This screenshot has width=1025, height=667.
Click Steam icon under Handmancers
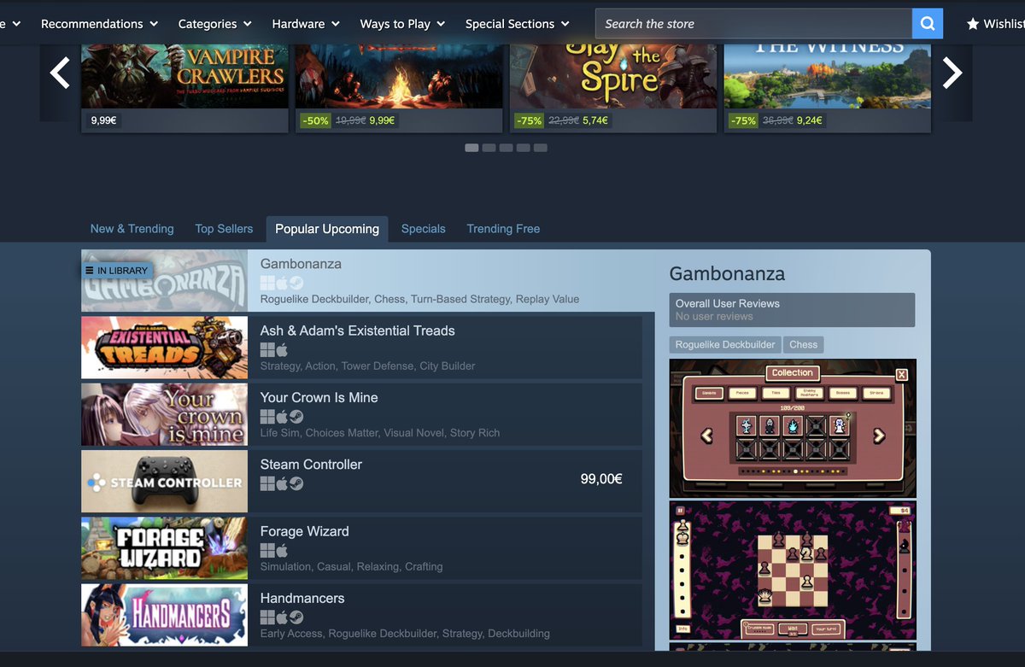(296, 617)
